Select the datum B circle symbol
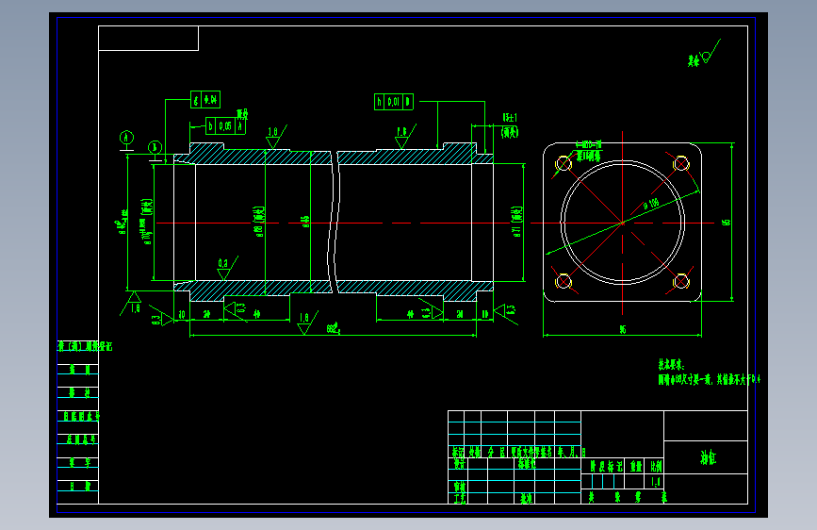This screenshot has width=817, height=530. 155,148
